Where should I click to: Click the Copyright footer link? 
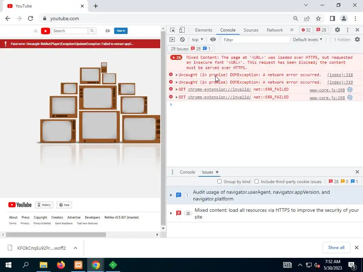click(40, 217)
